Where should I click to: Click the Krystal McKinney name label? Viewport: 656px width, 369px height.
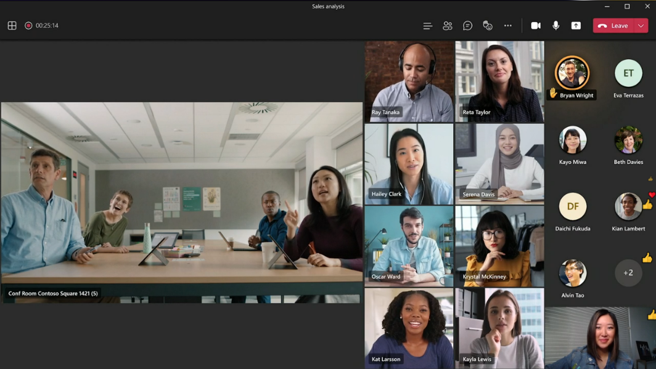coord(484,276)
